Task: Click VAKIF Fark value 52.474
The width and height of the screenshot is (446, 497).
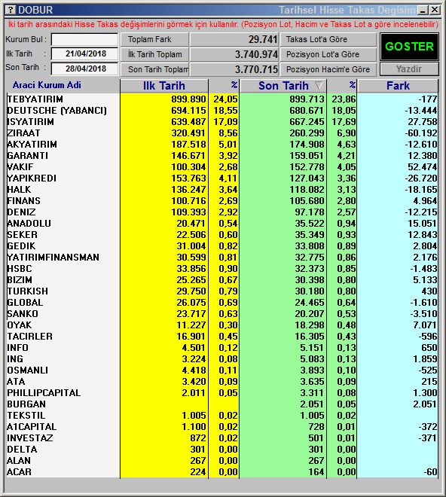Action: [x=423, y=167]
